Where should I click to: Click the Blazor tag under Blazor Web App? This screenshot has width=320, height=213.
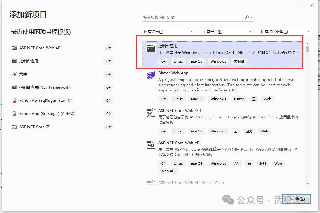[239, 99]
